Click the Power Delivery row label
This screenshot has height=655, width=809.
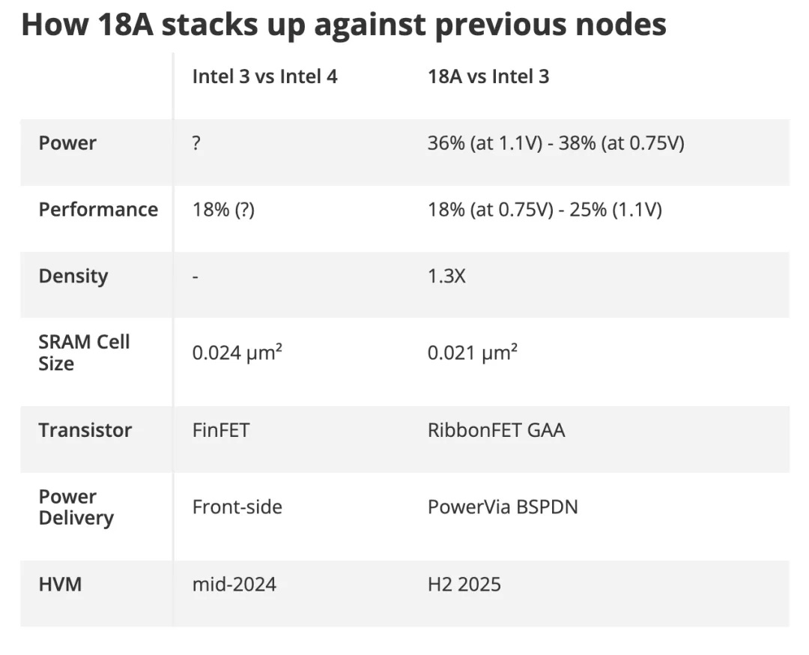tap(76, 507)
